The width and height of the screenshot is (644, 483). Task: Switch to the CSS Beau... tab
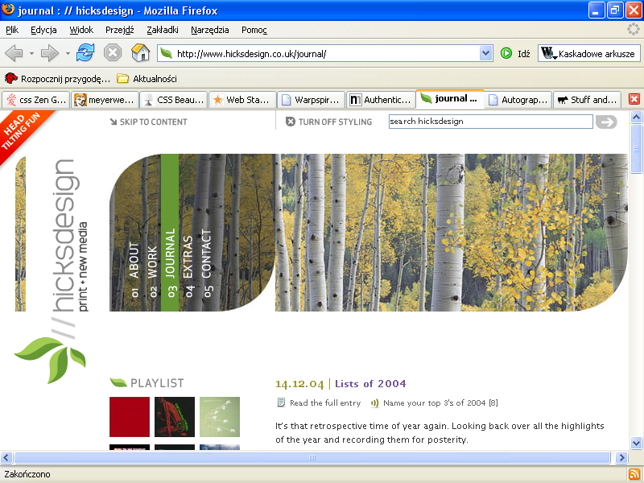pos(173,100)
